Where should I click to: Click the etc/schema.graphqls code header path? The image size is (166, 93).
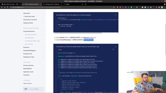74,15
